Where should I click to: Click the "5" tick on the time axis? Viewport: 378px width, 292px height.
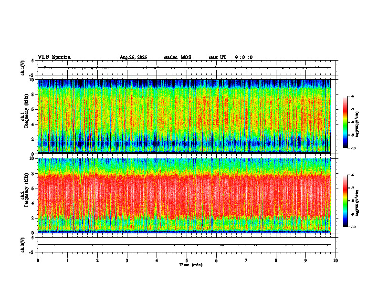tap(187, 261)
